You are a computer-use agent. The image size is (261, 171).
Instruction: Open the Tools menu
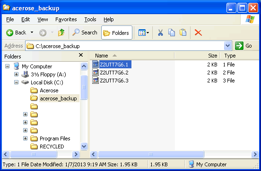(x=90, y=19)
